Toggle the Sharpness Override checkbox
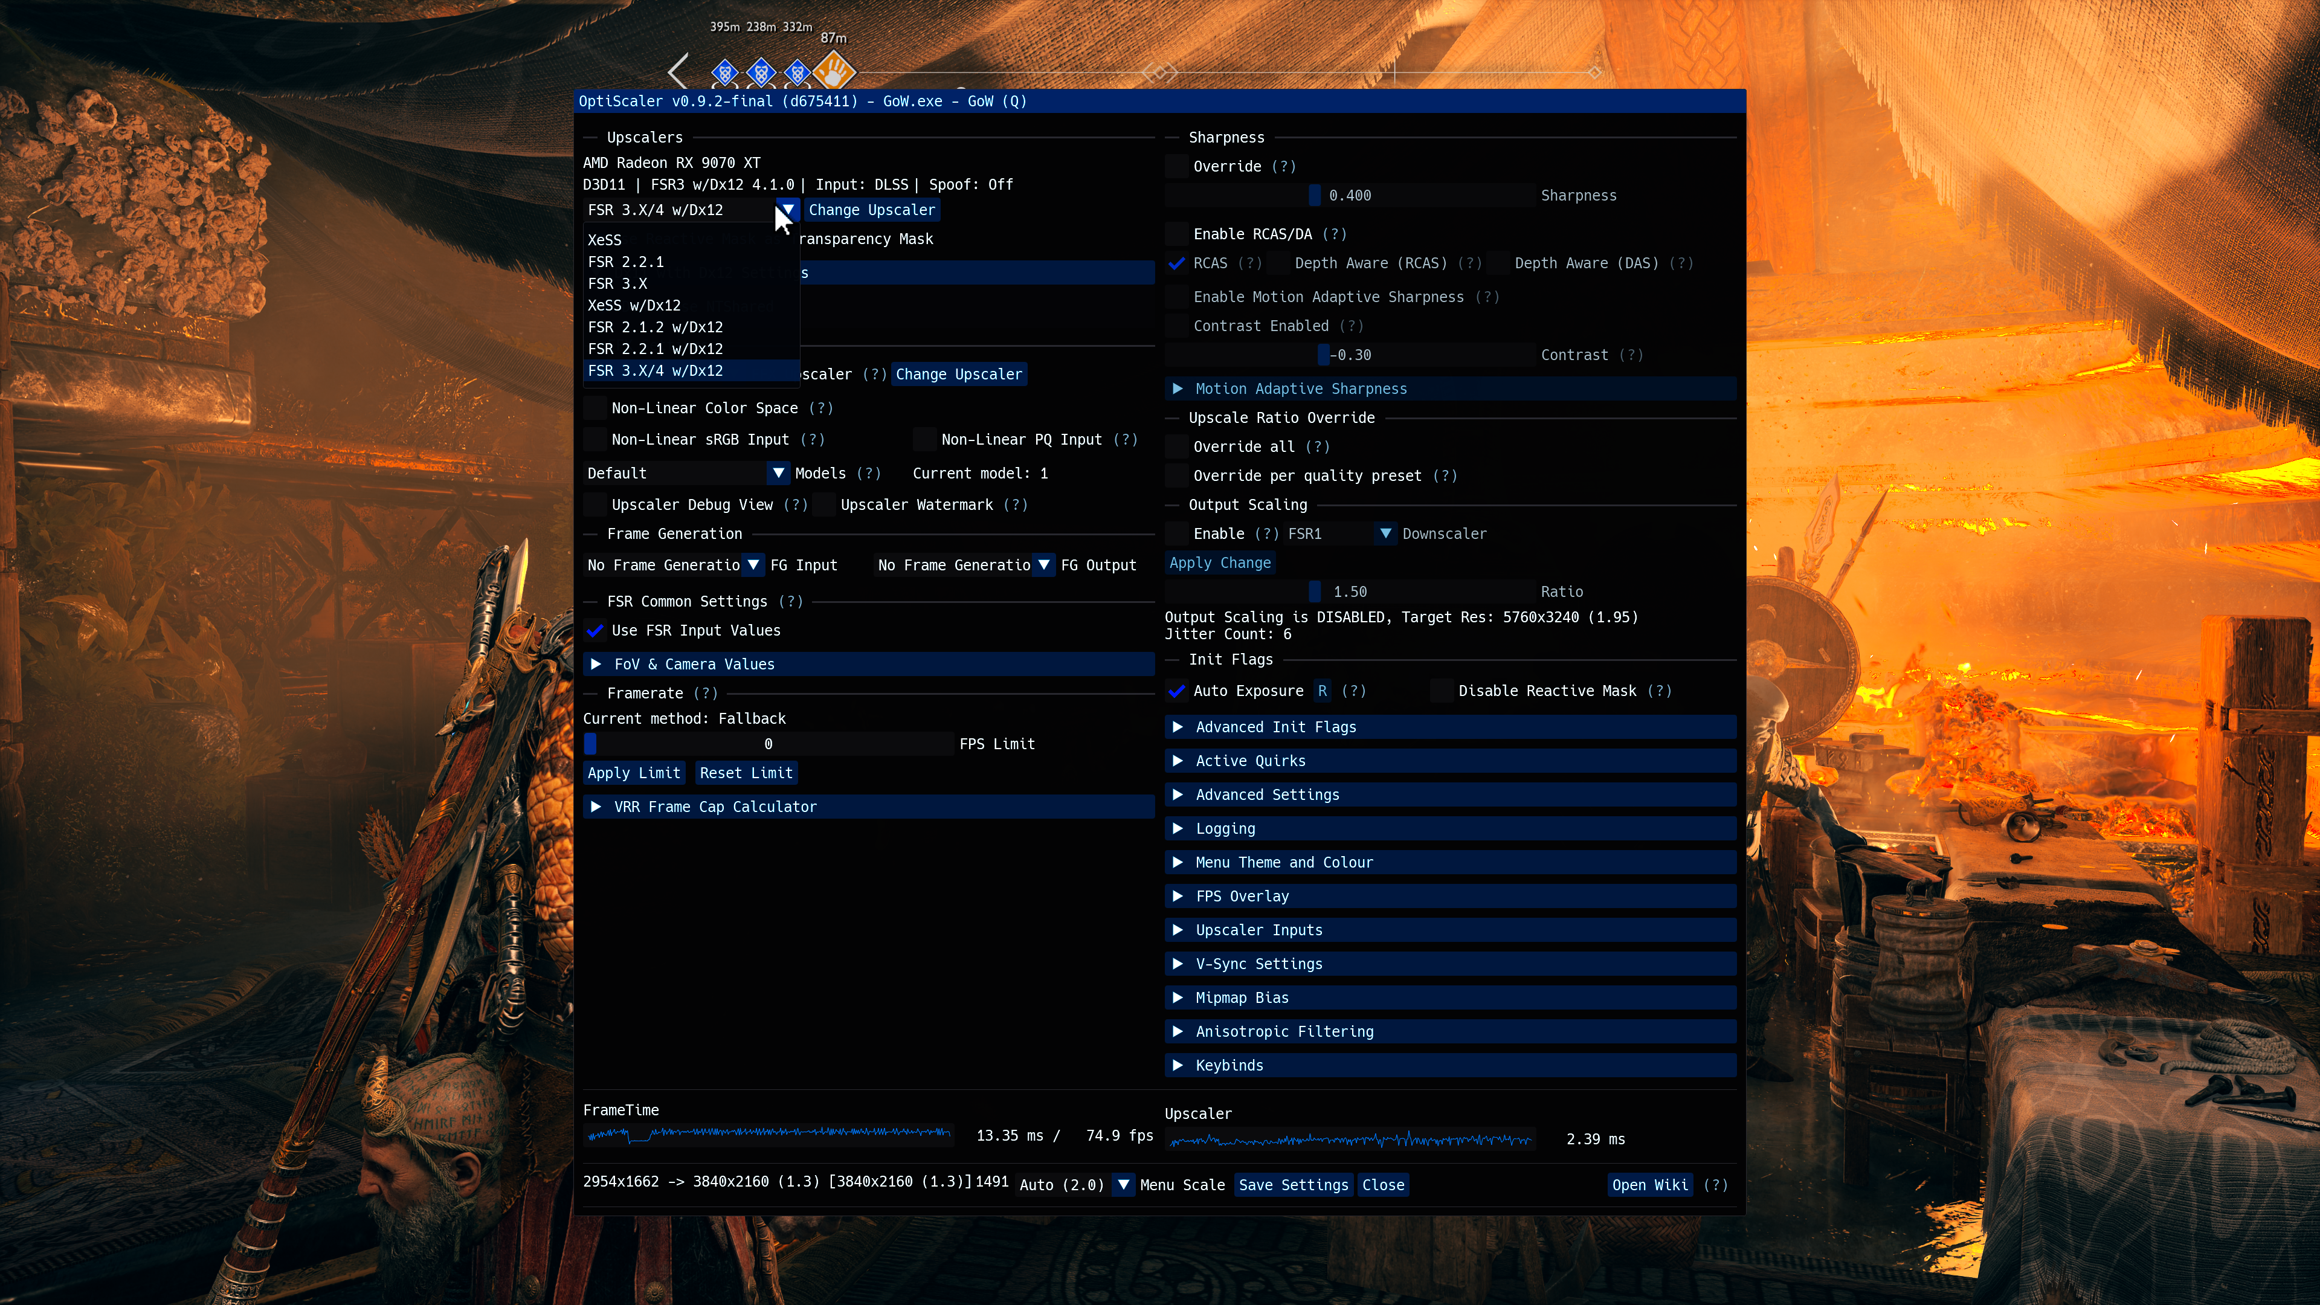 (x=1176, y=167)
